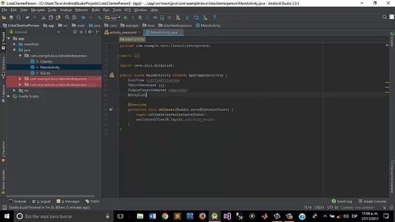The width and height of the screenshot is (395, 222).
Task: Open the Navigate menu
Action: tap(38, 10)
